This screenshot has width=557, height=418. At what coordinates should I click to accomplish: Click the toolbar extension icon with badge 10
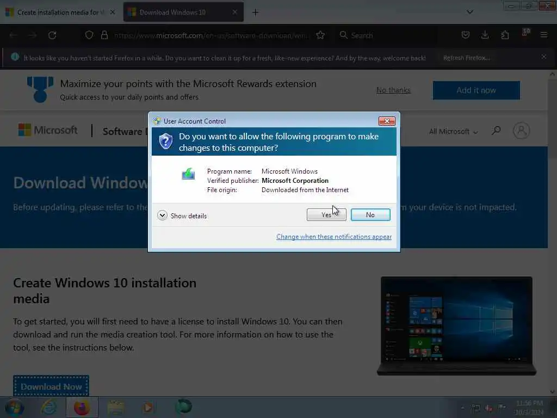525,33
